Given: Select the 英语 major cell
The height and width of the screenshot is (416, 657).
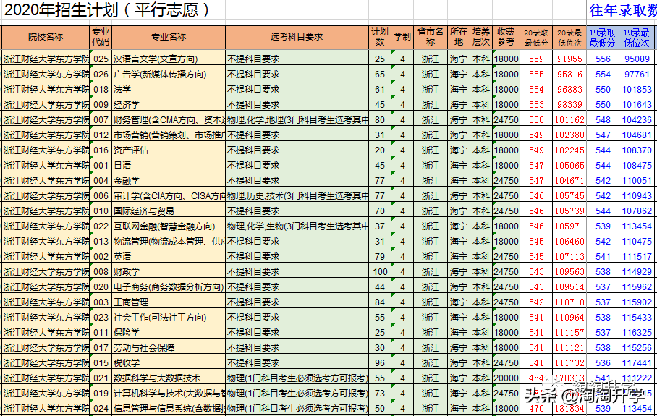Looking at the screenshot, I should [169, 256].
